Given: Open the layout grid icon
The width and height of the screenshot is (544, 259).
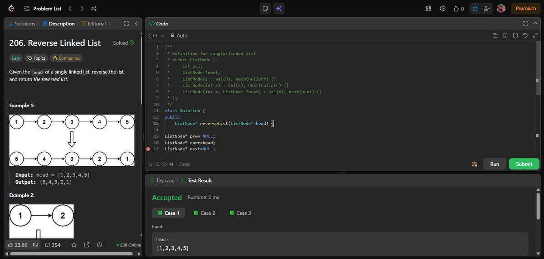Looking at the screenshot, I should click(x=429, y=9).
